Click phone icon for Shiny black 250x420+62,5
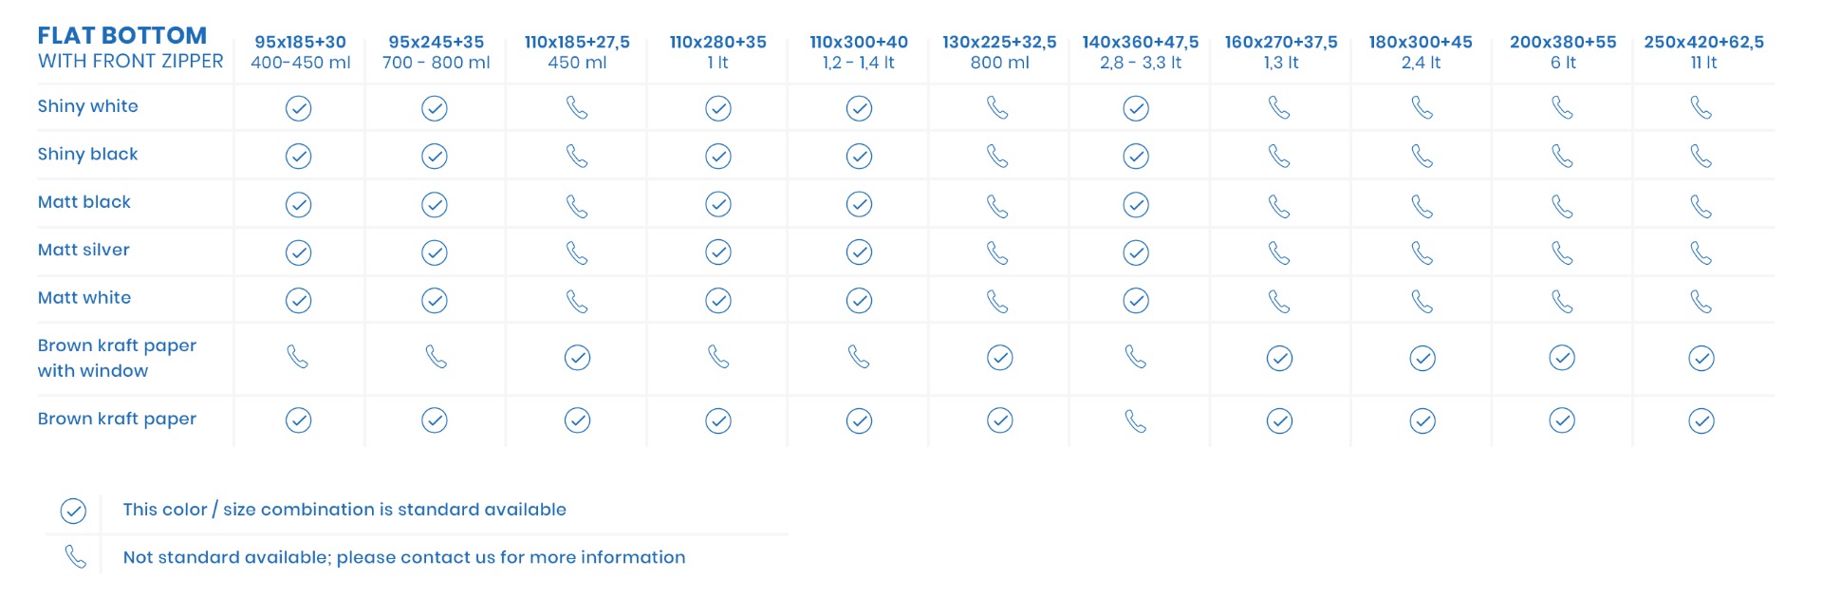This screenshot has width=1822, height=616. [x=1701, y=157]
